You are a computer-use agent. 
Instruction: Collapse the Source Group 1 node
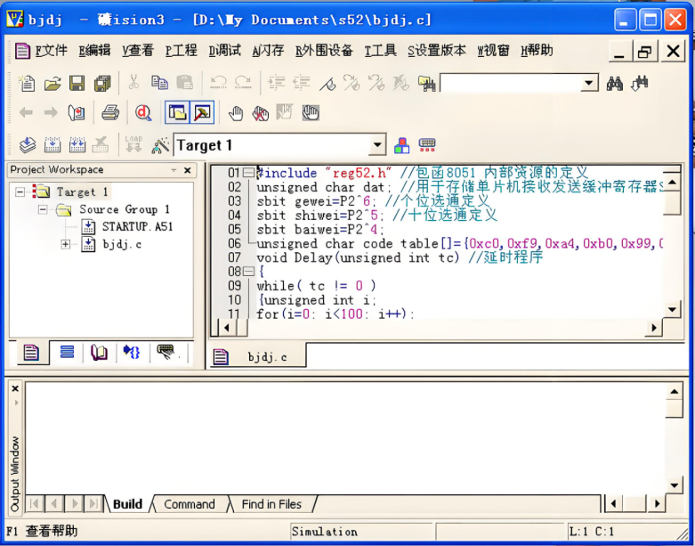click(x=43, y=209)
